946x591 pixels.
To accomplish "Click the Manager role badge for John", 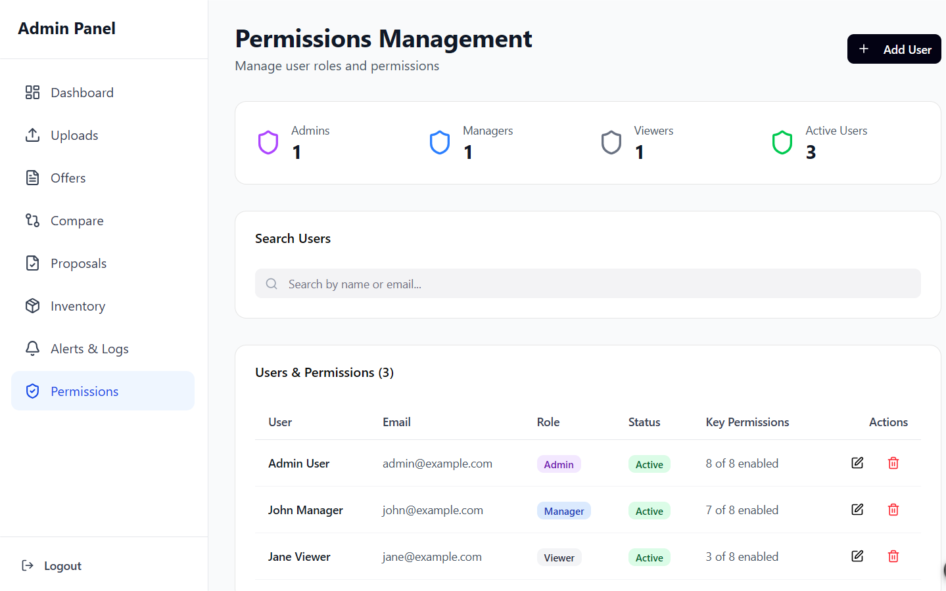I will click(563, 511).
